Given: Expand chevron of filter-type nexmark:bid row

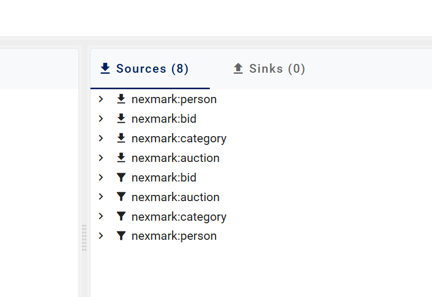Looking at the screenshot, I should [x=101, y=177].
